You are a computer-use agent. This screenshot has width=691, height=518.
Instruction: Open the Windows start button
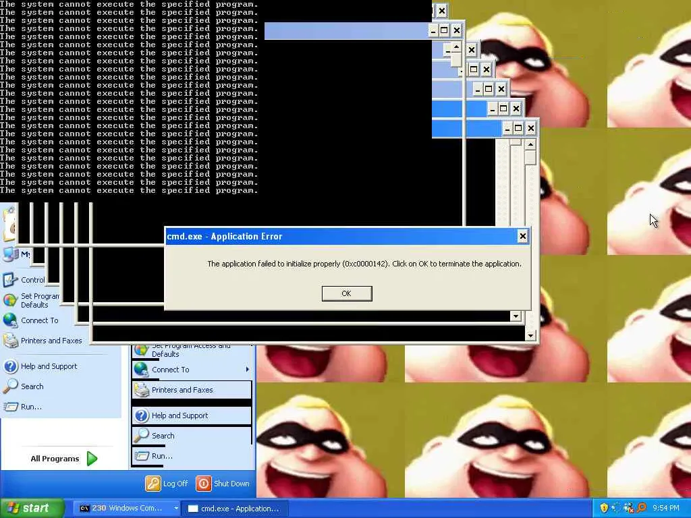pyautogui.click(x=31, y=509)
